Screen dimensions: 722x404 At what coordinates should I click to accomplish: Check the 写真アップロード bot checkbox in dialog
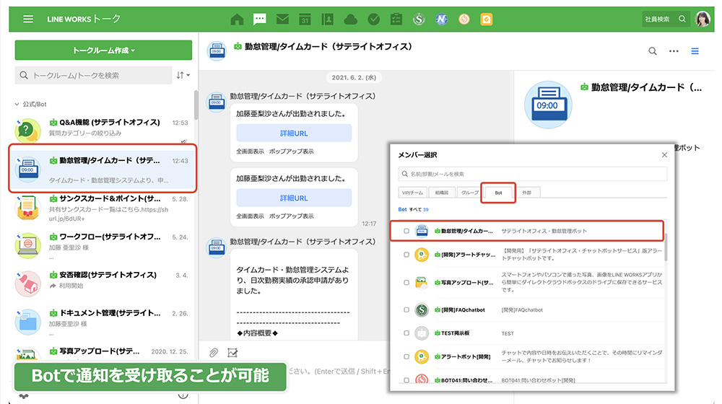click(x=406, y=283)
